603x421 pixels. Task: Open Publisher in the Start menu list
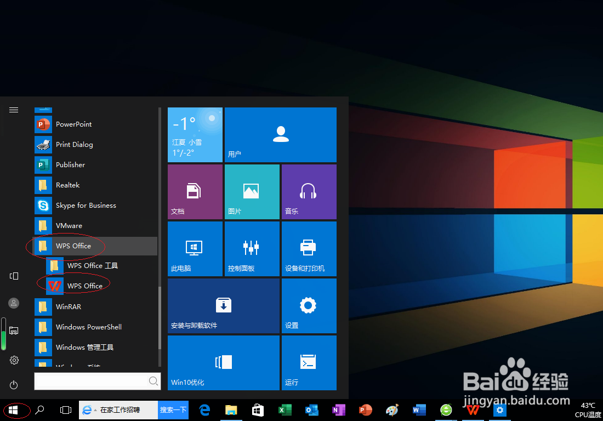pyautogui.click(x=96, y=165)
